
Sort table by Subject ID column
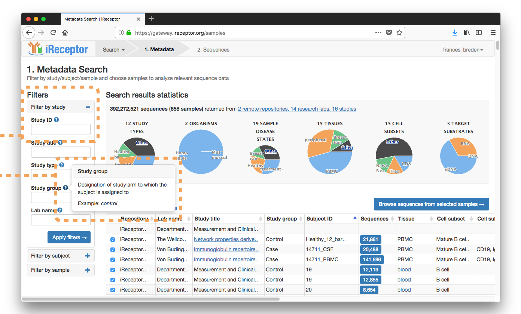(x=331, y=219)
